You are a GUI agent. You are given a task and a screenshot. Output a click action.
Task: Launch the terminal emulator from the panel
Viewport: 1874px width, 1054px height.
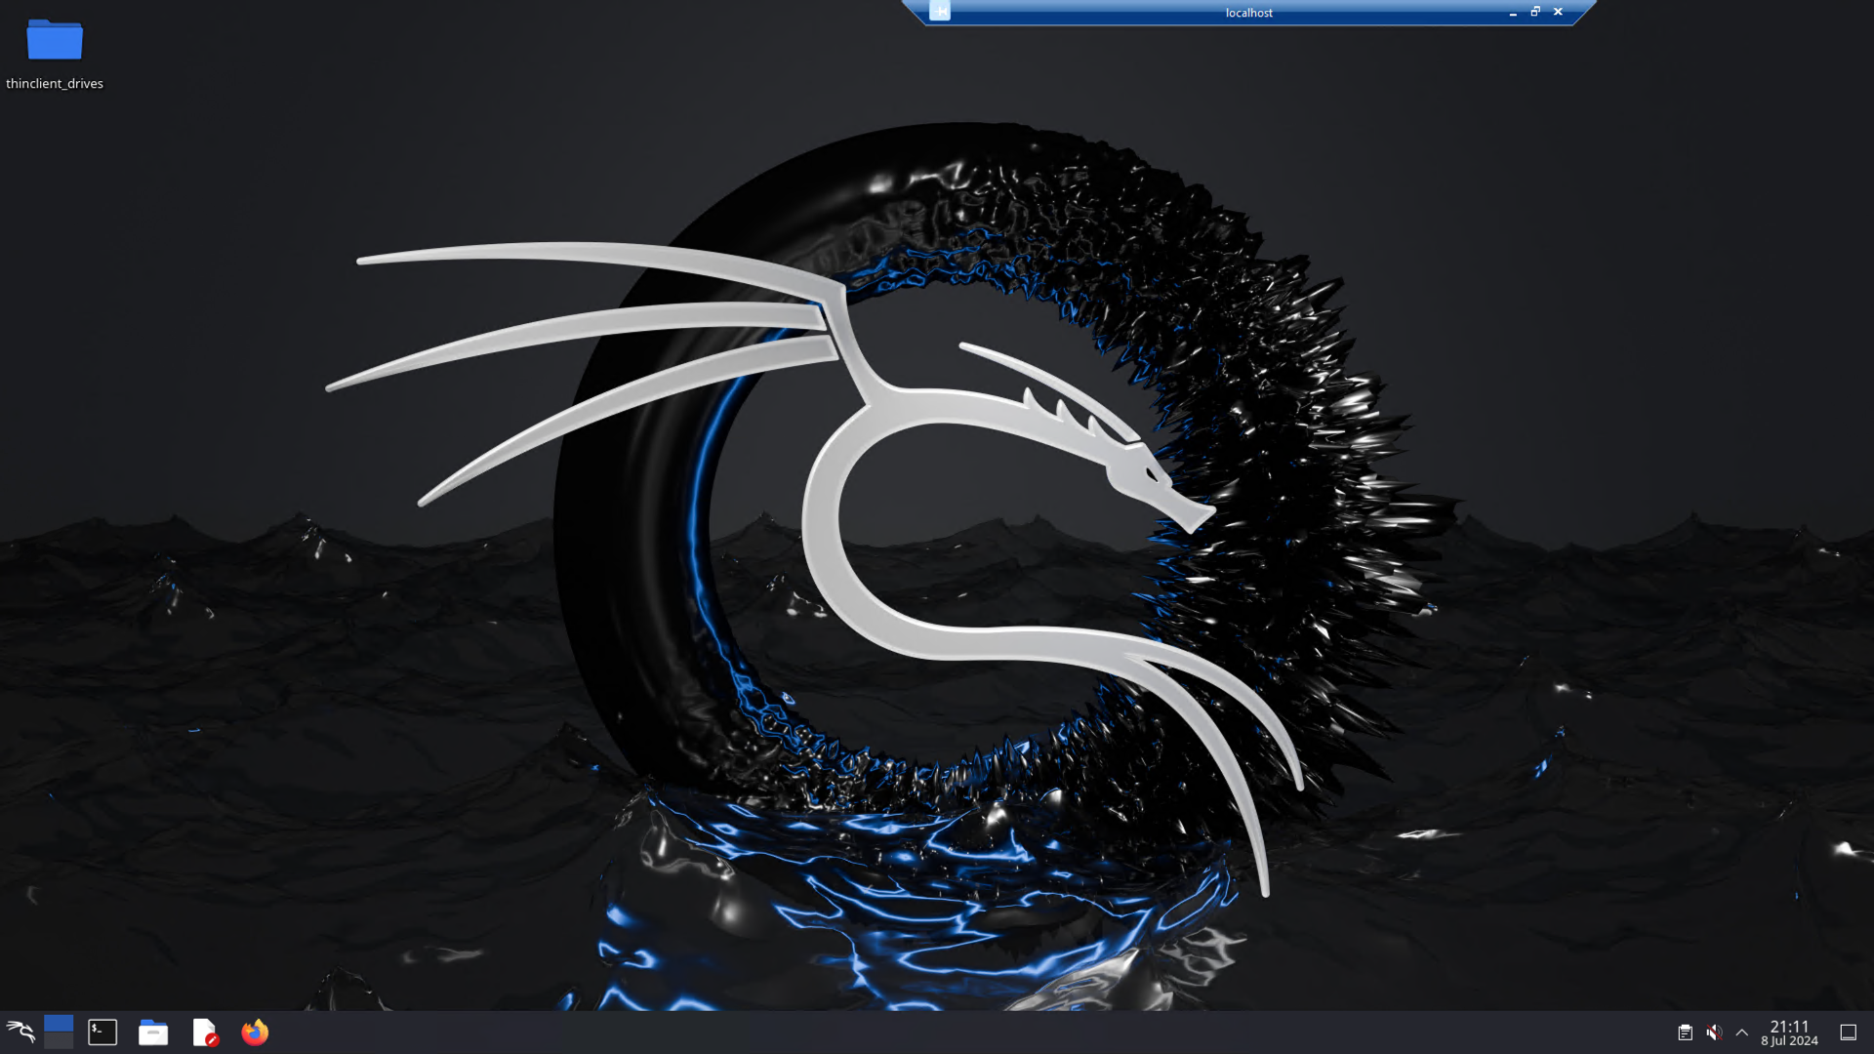pos(102,1032)
